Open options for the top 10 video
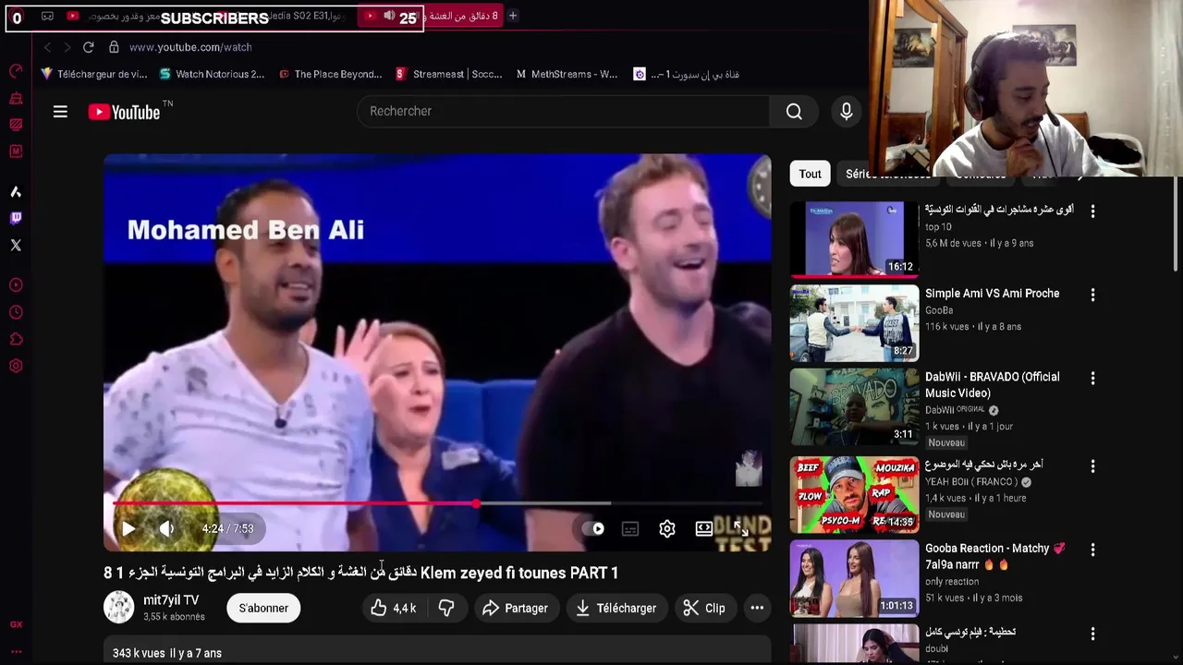This screenshot has width=1183, height=665. pyautogui.click(x=1092, y=212)
